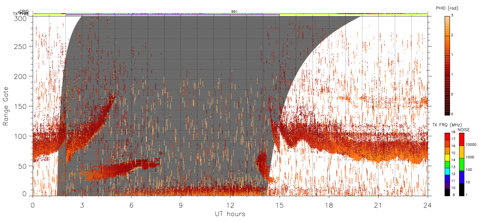The width and height of the screenshot is (481, 222).
Task: Select the '17' TX FRQ legend value
Action: pos(453,139)
